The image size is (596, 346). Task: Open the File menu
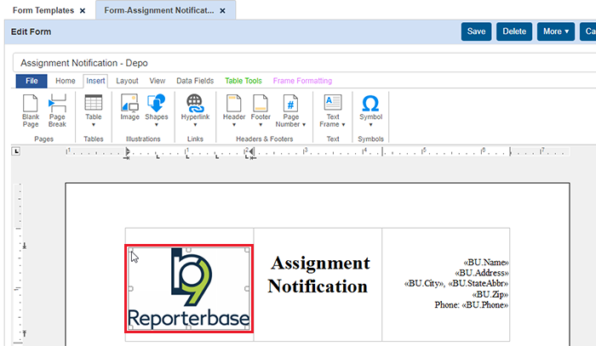click(x=32, y=81)
